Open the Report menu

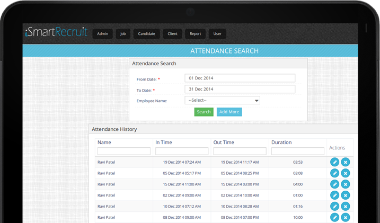(x=196, y=34)
